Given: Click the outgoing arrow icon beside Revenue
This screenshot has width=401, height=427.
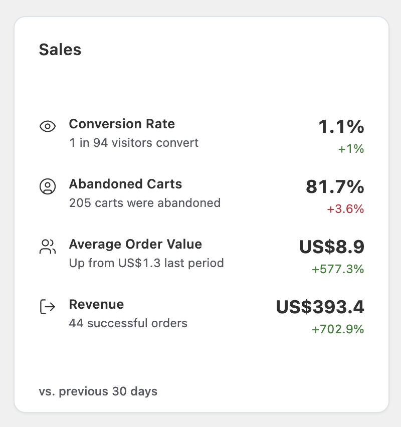Looking at the screenshot, I should tap(47, 307).
